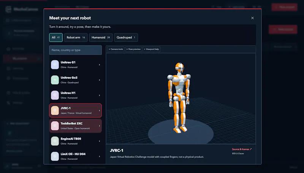Open JVRC-1 row chevron
The width and height of the screenshot is (304, 173).
(100, 111)
